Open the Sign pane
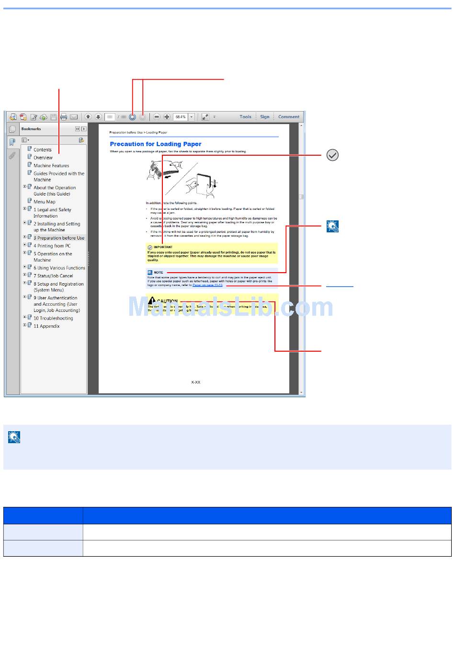 click(265, 117)
